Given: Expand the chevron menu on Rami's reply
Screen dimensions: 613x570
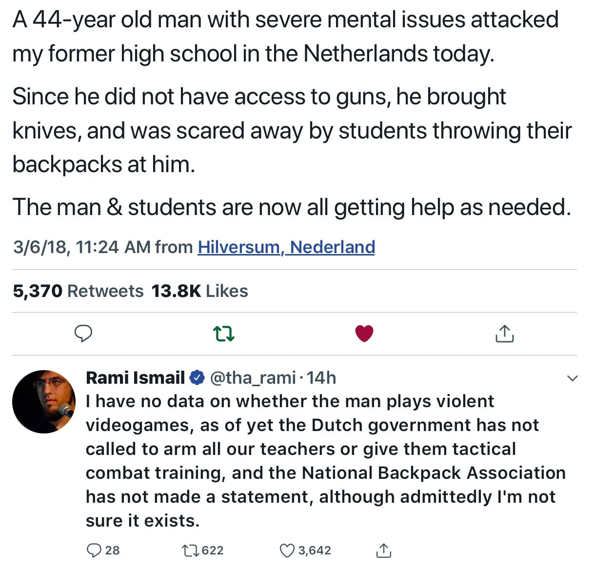Looking at the screenshot, I should pyautogui.click(x=573, y=378).
